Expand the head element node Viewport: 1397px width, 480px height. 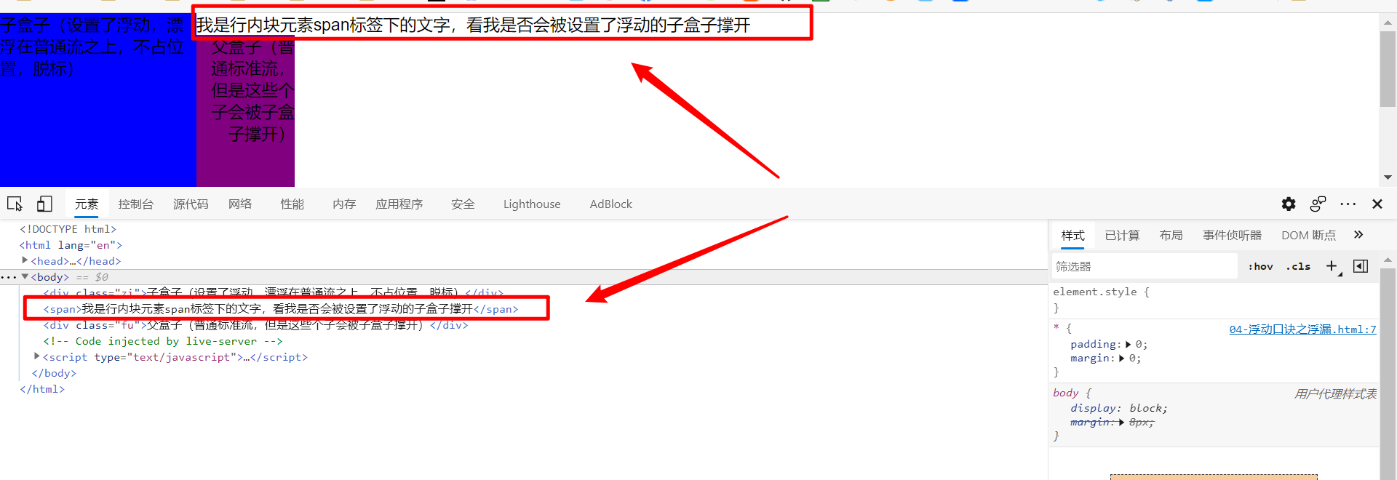pyautogui.click(x=25, y=260)
